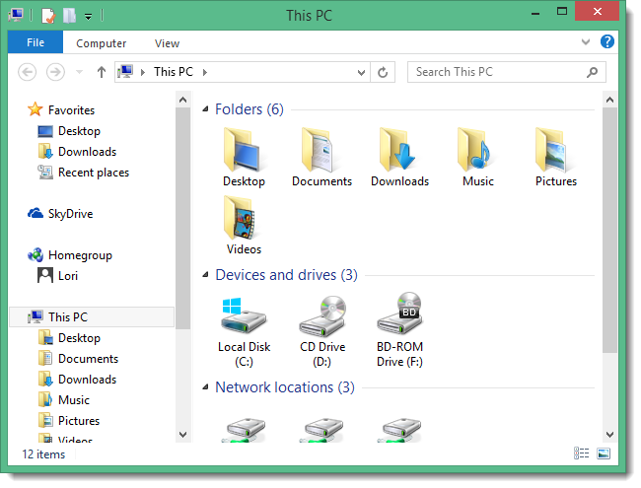Click the navigation pane scrollbar thumb
Screen dimensions: 641x488
182,219
